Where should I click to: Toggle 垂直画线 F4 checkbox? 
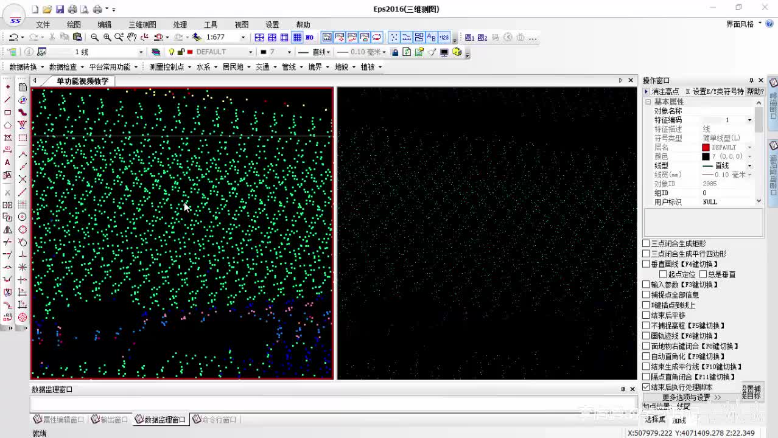click(x=646, y=264)
